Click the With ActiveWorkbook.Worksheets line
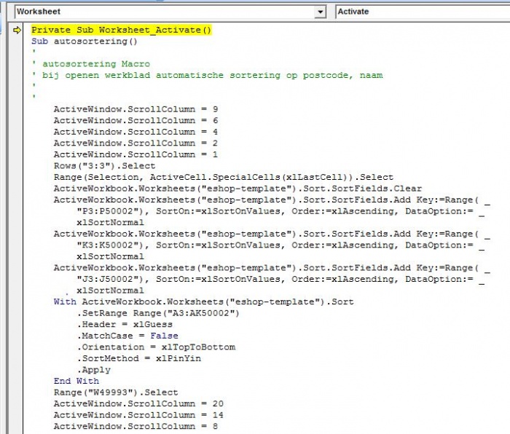Screen dimensions: 510x434 click(x=203, y=301)
